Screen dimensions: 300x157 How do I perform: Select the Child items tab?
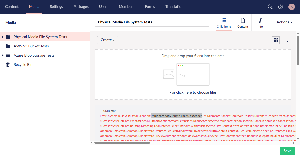(224, 22)
